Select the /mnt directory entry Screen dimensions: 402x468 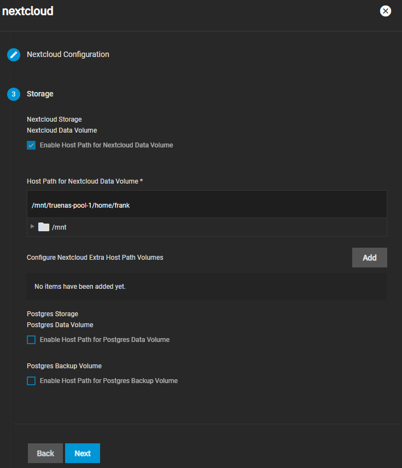click(x=59, y=227)
